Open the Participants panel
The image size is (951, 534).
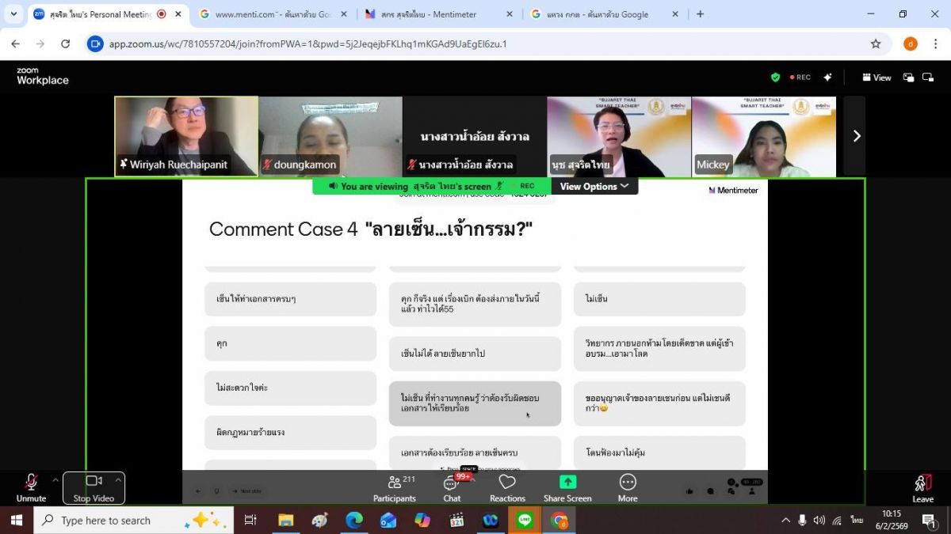coord(394,487)
